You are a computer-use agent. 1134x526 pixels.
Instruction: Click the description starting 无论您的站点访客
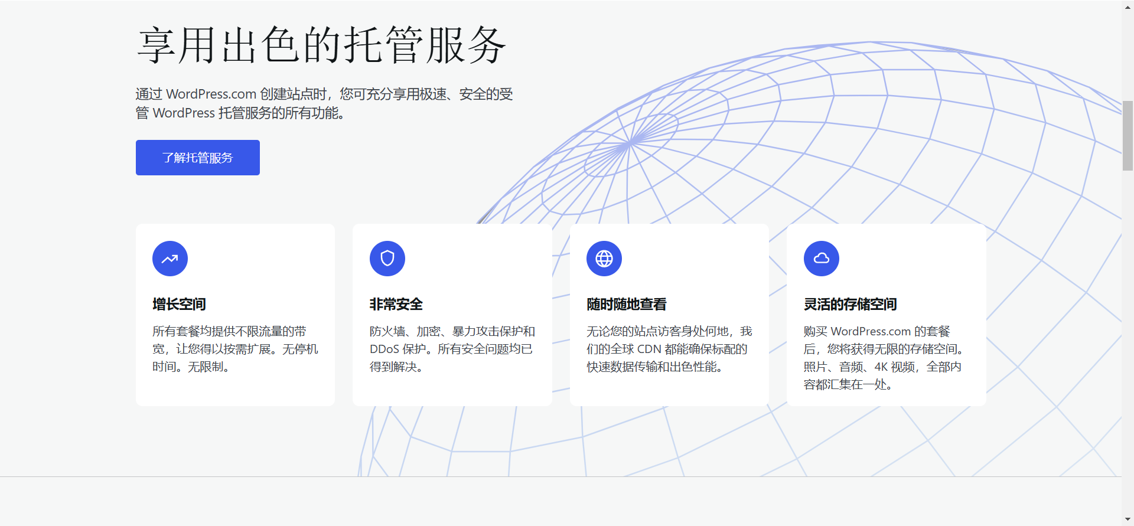[x=669, y=349]
